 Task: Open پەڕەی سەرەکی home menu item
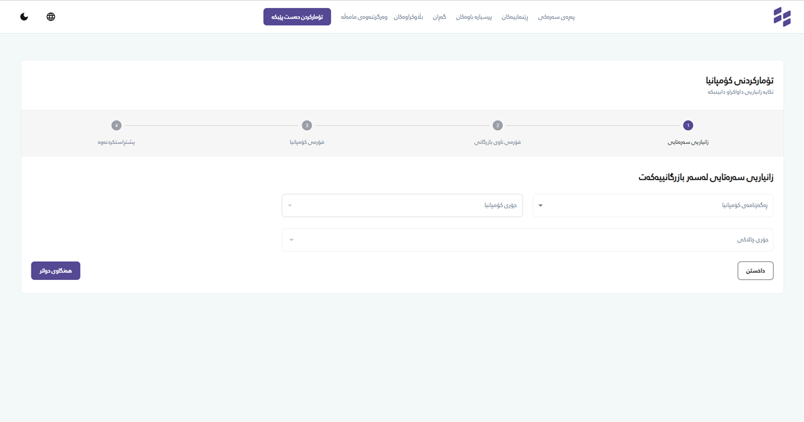click(x=556, y=17)
